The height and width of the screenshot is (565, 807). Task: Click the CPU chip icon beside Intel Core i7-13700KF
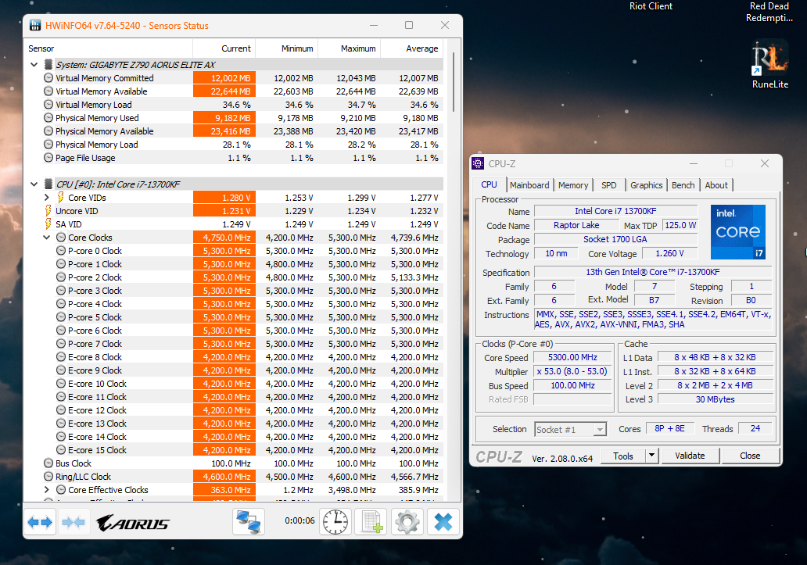tap(48, 184)
